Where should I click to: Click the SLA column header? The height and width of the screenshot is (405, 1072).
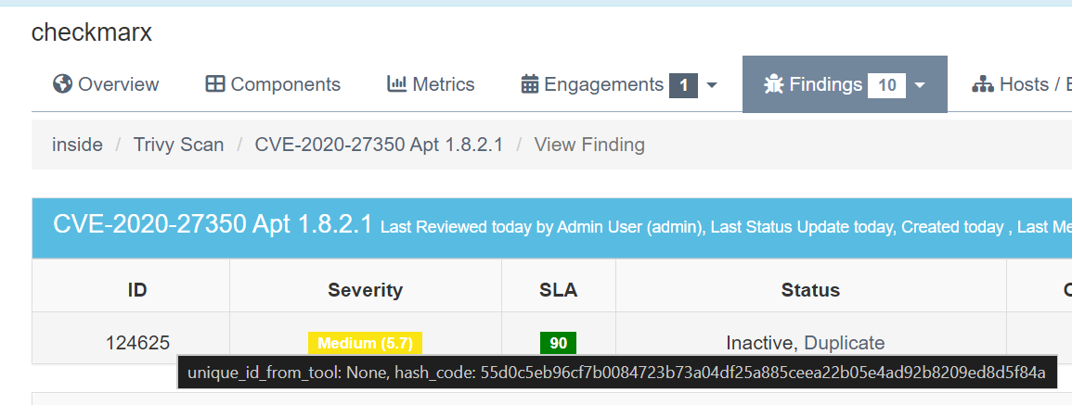tap(559, 290)
